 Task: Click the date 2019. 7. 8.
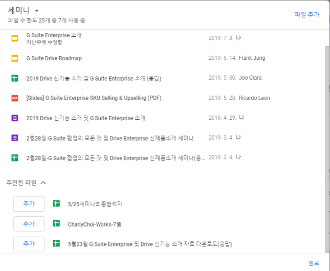tap(221, 38)
